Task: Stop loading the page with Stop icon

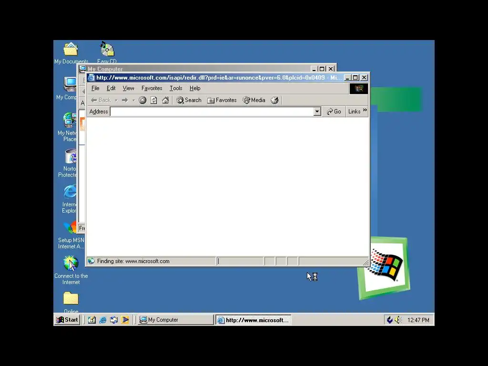Action: click(x=142, y=100)
